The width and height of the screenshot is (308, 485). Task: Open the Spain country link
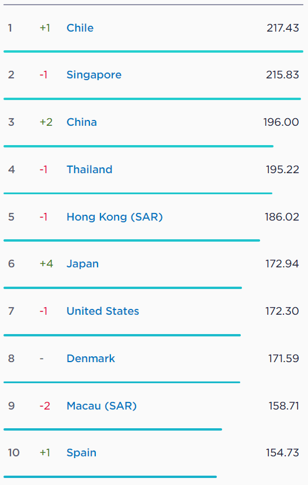pyautogui.click(x=81, y=453)
